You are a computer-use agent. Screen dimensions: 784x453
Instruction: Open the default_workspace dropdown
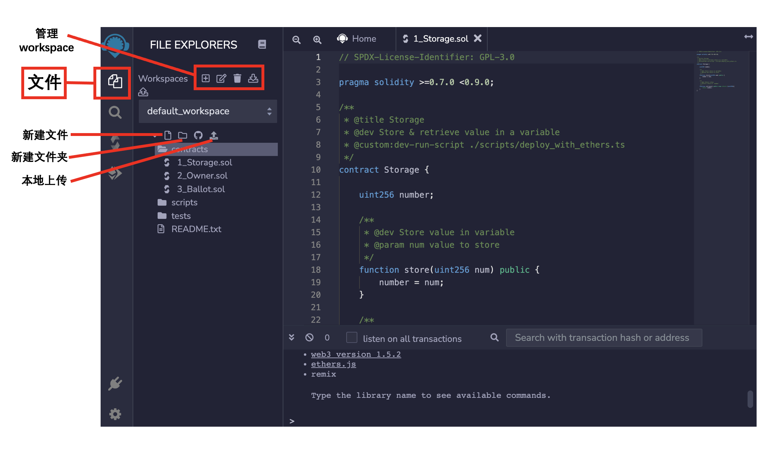pos(208,111)
